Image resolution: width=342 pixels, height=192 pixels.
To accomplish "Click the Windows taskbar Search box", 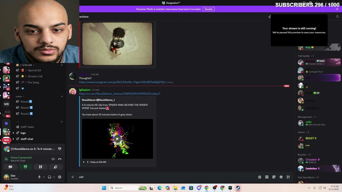I will pos(129,188).
